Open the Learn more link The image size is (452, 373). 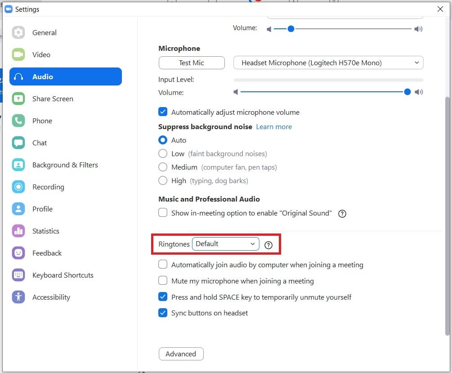coord(273,126)
